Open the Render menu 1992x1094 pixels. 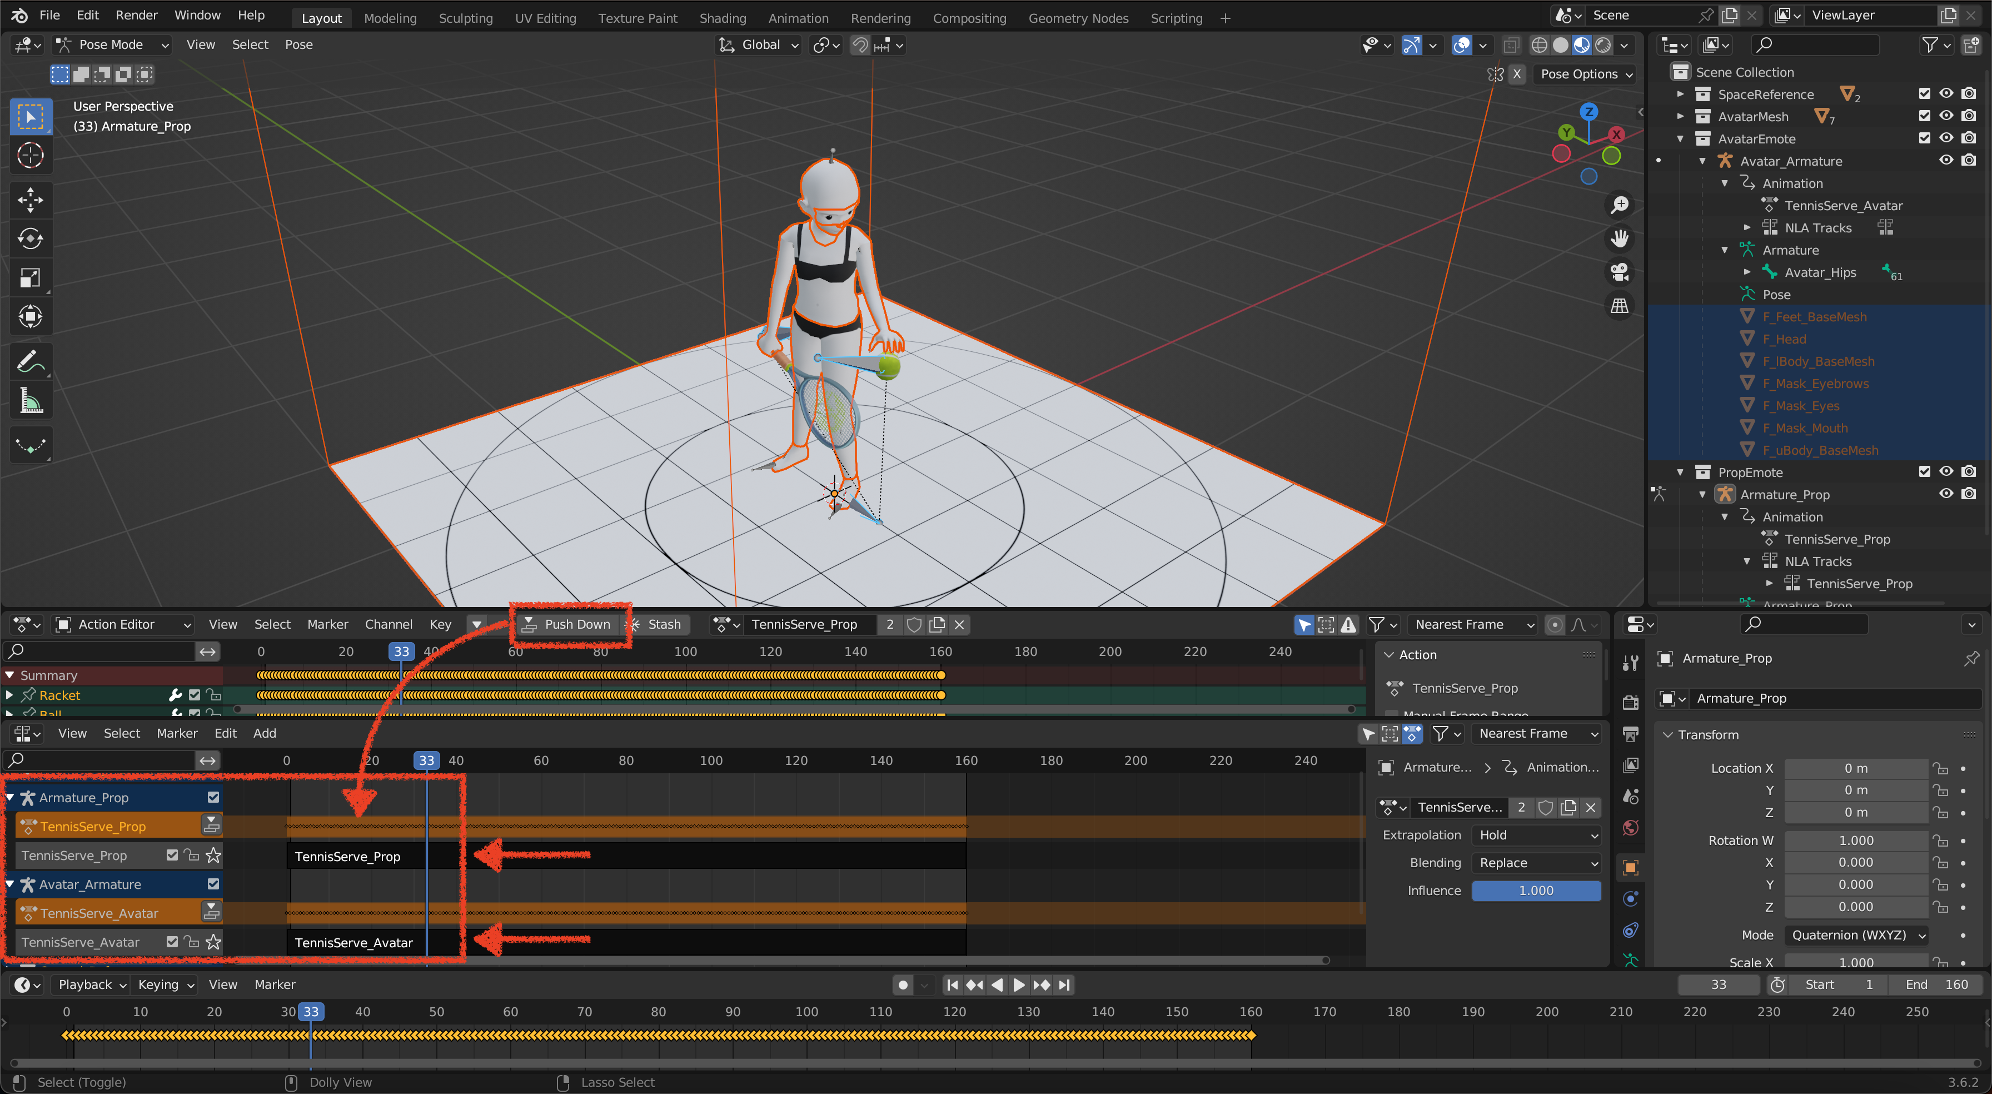[x=136, y=16]
